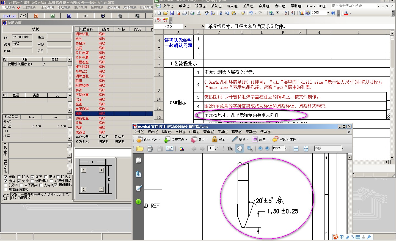Open Excel 格式(O) menu
396x241 pixels.
233,6
